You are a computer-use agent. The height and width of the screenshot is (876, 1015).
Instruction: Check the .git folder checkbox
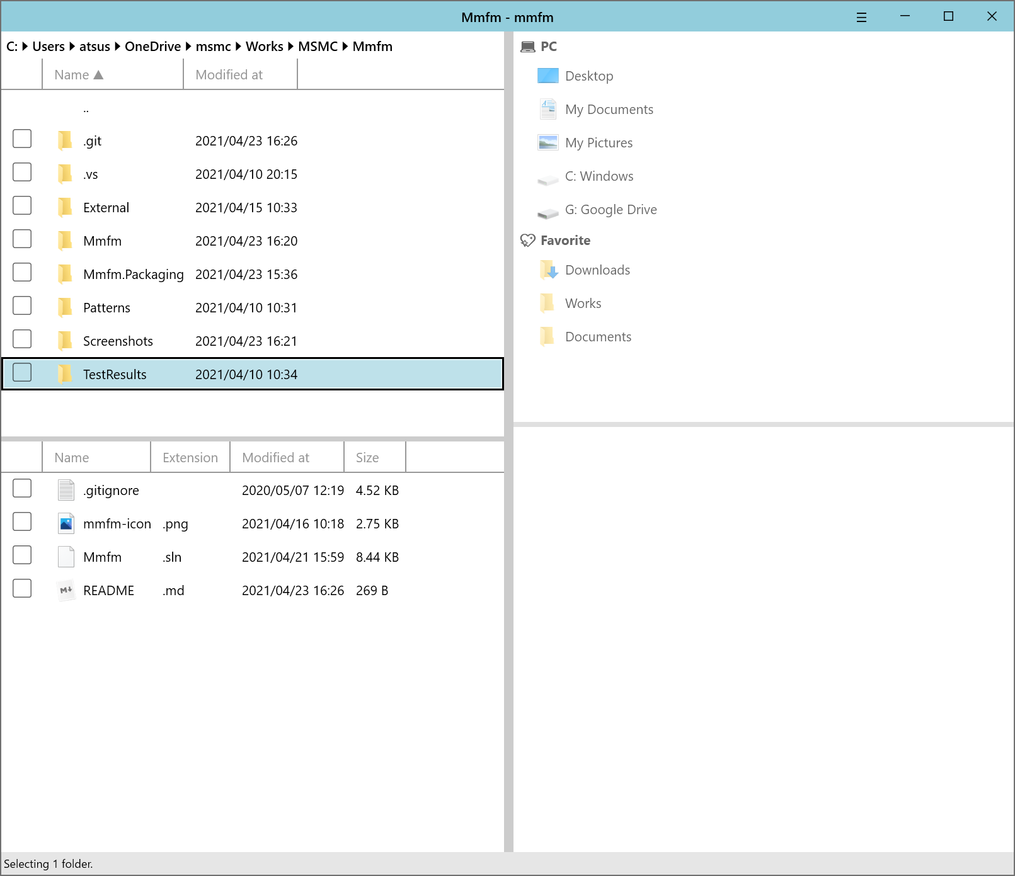22,139
